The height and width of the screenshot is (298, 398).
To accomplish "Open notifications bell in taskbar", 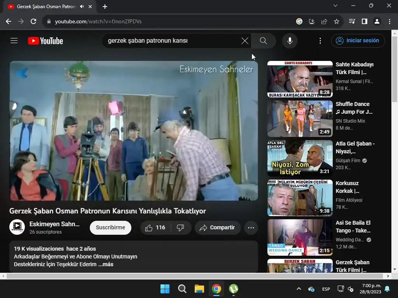I will pos(388,289).
